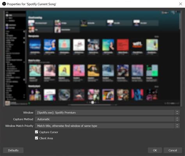185x156 pixels.
Task: Click the Window combo box spinner arrows
Action: click(x=177, y=112)
